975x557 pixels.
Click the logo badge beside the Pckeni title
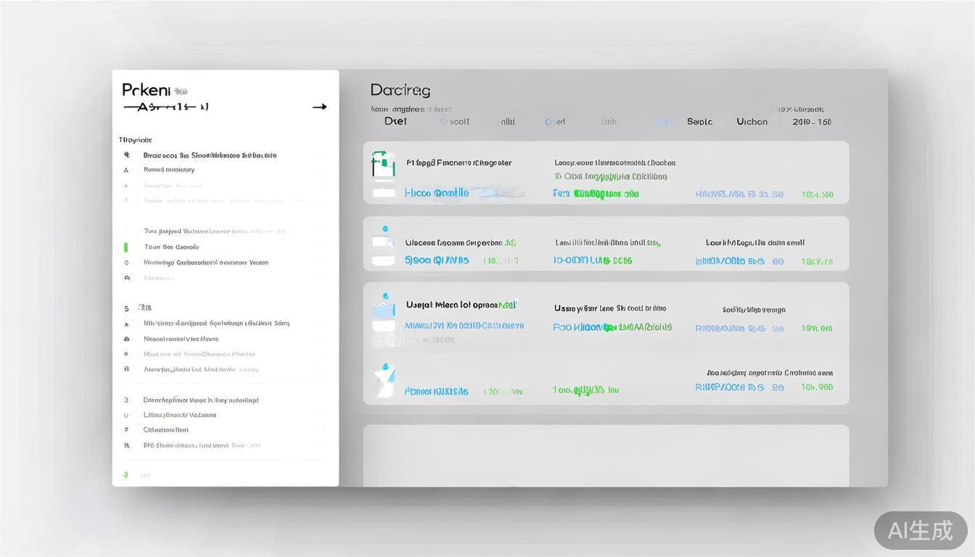pos(181,91)
